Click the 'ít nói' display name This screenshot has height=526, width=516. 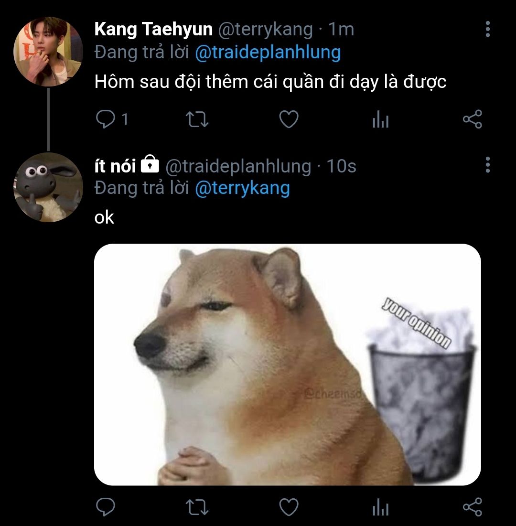click(x=115, y=166)
